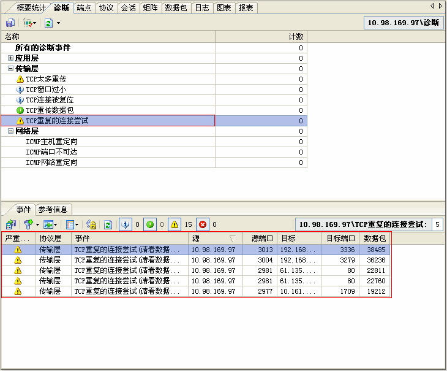Click the right tab-scroll arrow at top right

440,6
